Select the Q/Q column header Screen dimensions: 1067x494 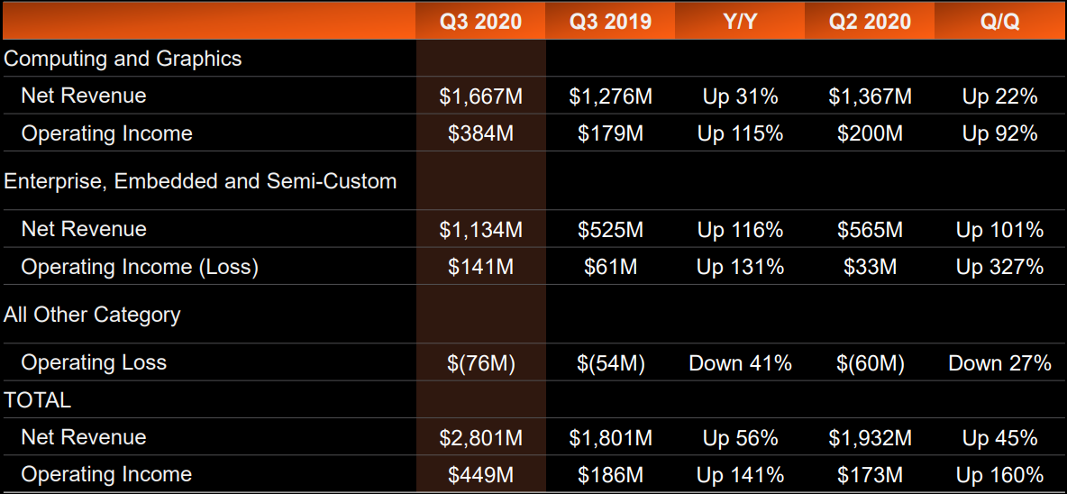tap(999, 22)
